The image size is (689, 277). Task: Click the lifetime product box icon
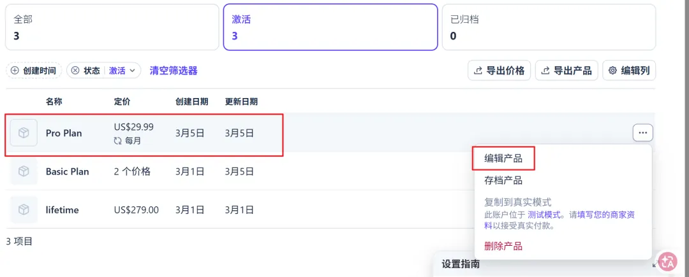(x=24, y=210)
